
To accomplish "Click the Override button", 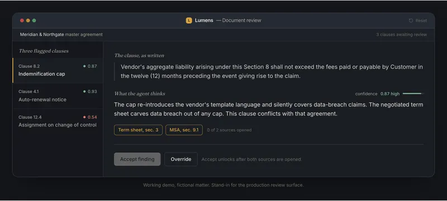I will (180, 159).
